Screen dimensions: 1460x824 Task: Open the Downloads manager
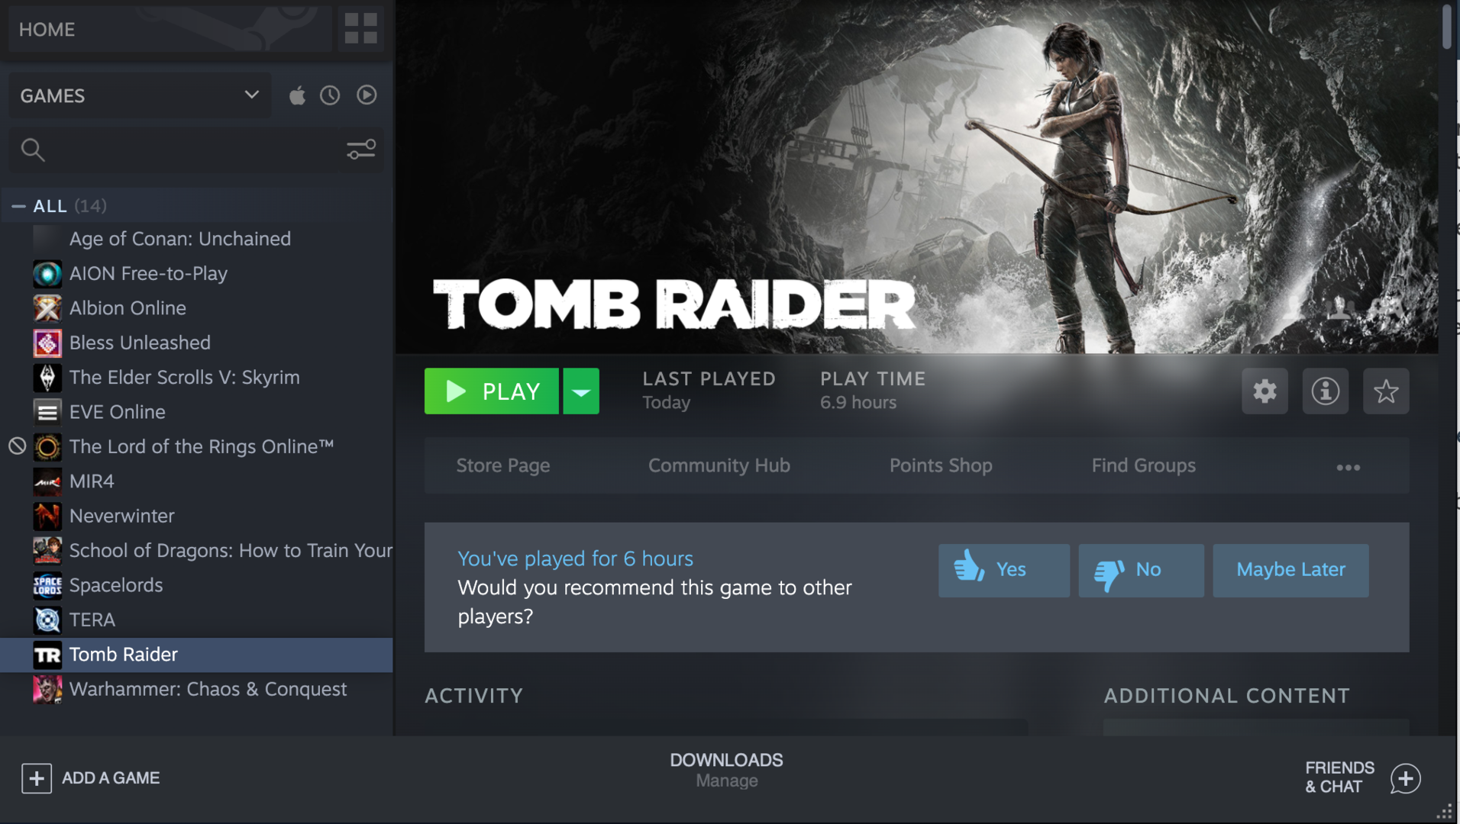[727, 770]
